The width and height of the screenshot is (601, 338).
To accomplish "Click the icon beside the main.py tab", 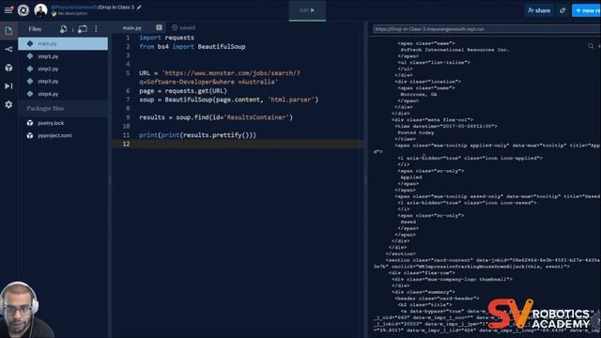I will (x=159, y=27).
